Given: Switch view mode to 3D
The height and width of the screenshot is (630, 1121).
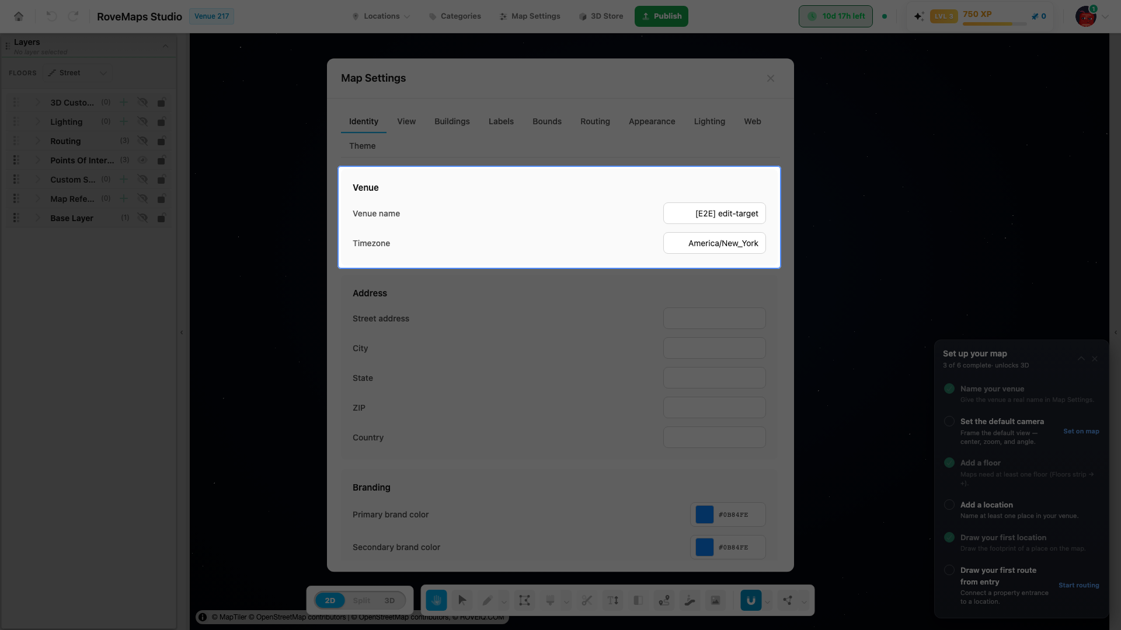Looking at the screenshot, I should click(x=389, y=600).
